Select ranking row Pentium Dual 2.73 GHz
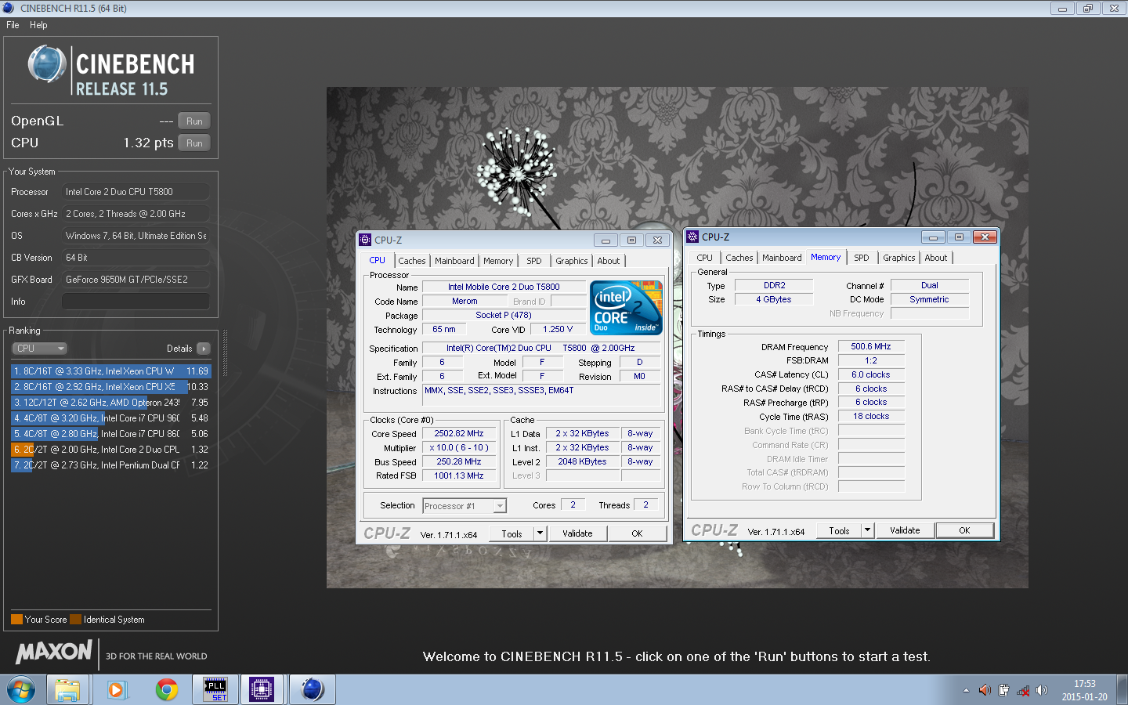The height and width of the screenshot is (705, 1128). click(111, 465)
